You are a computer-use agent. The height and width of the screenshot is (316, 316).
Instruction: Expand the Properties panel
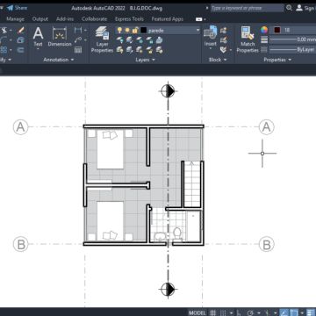[x=277, y=60]
